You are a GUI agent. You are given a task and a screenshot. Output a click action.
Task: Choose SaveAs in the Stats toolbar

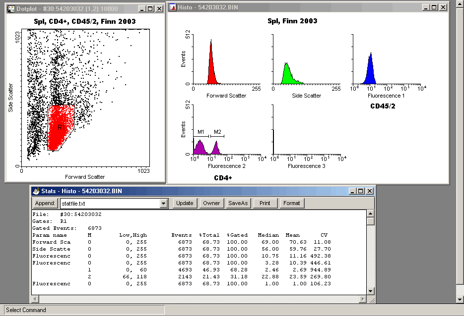pyautogui.click(x=238, y=203)
